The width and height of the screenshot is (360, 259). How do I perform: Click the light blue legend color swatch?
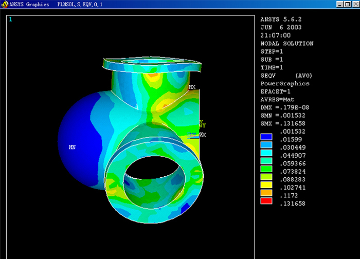pyautogui.click(x=266, y=145)
